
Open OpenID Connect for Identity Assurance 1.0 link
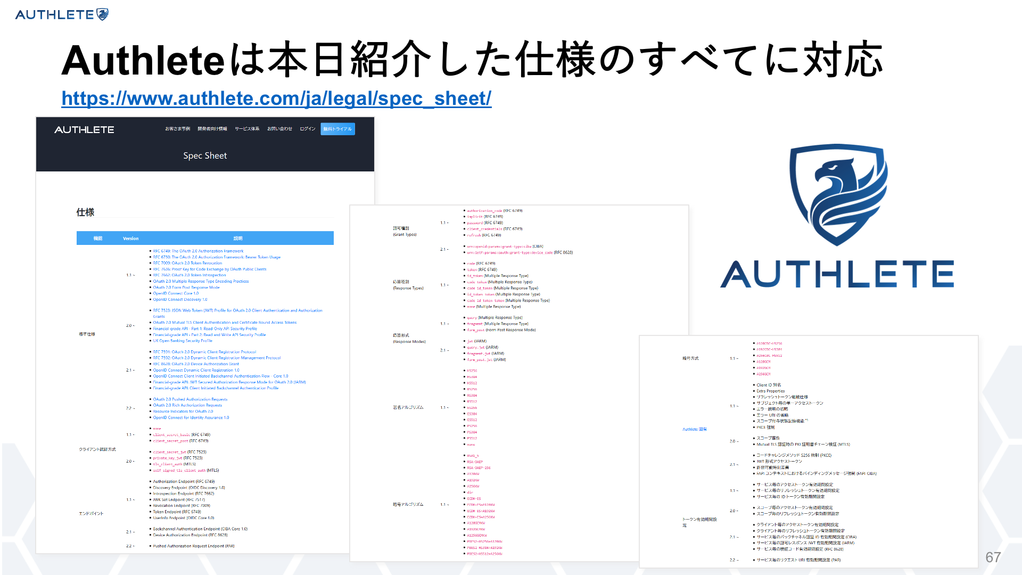coord(191,417)
